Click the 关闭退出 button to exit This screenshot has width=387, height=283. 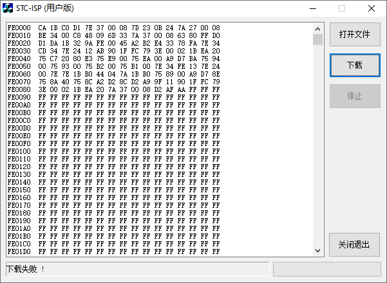click(354, 244)
